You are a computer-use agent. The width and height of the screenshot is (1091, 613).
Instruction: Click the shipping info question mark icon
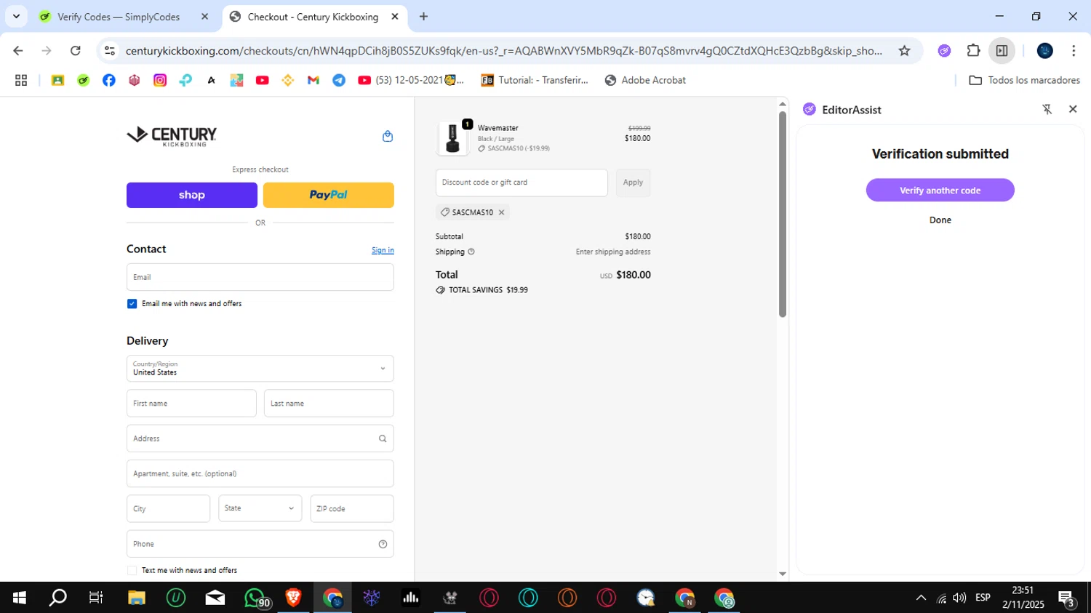(x=471, y=252)
